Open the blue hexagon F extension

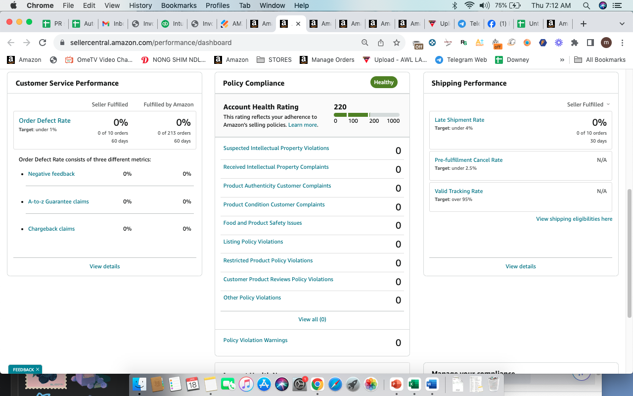coord(543,43)
